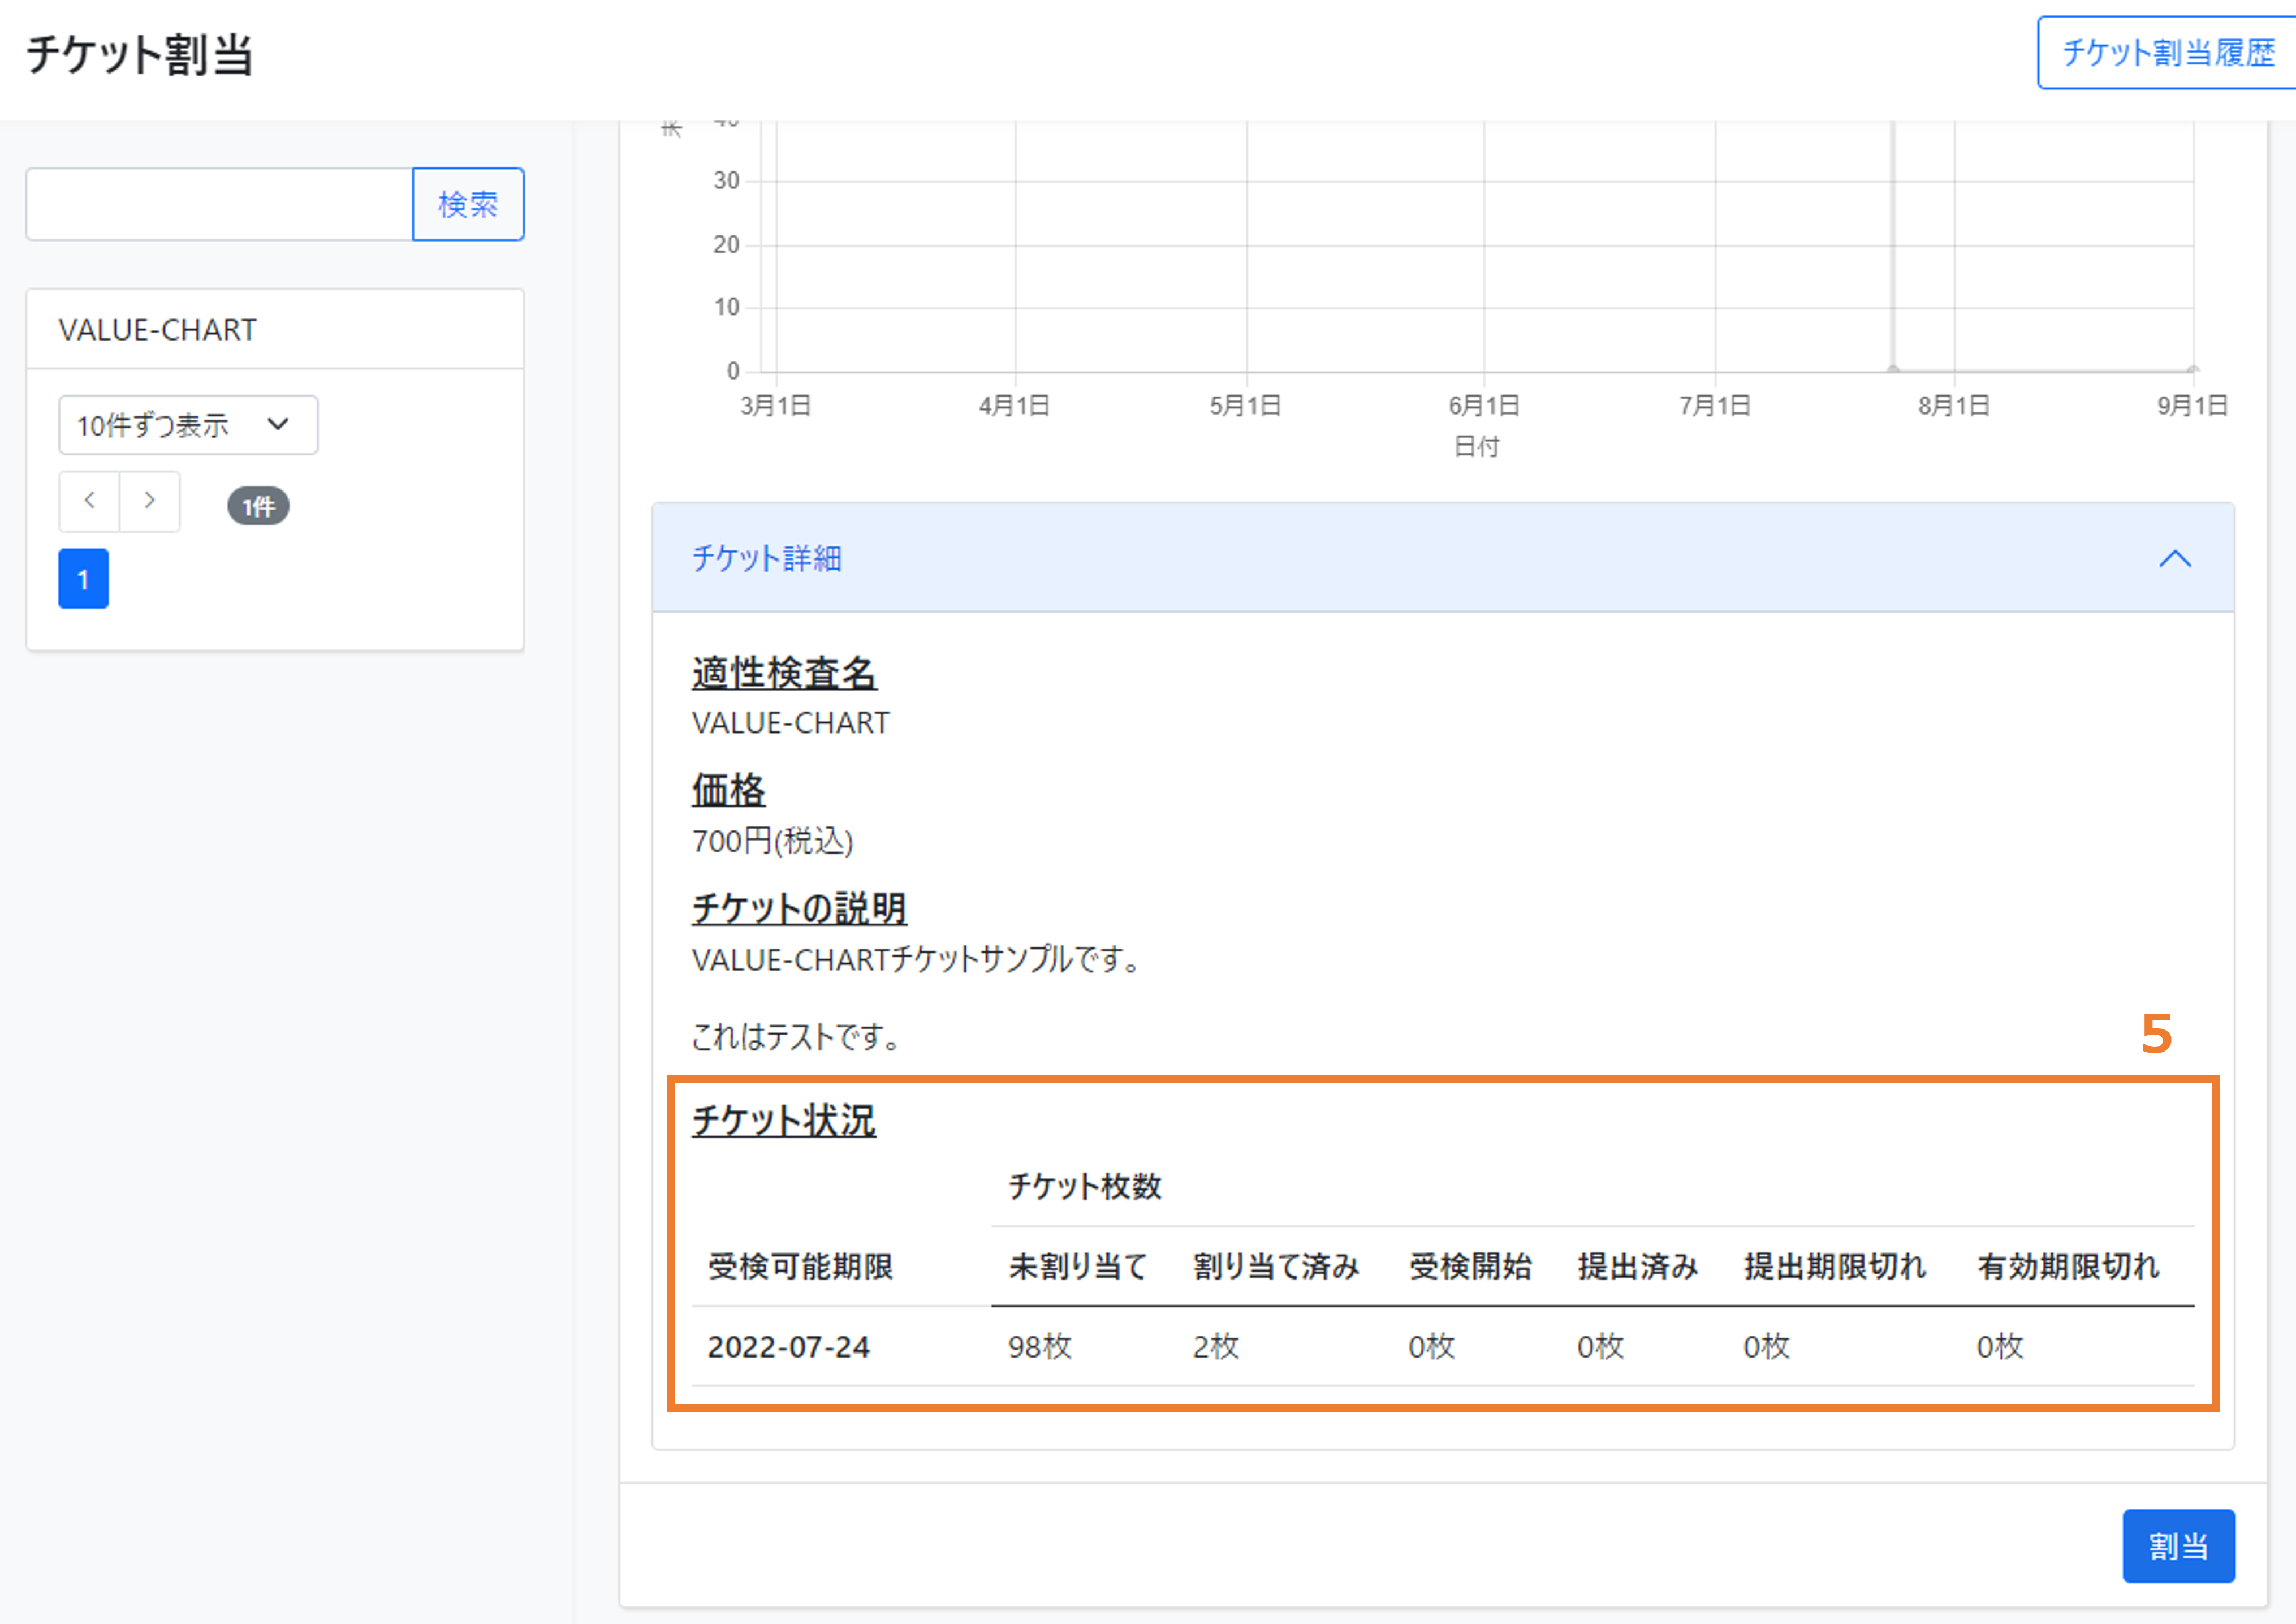Screen dimensions: 2296x1624
Task: Click the 有効期限切れ column header
Action: [2067, 1266]
